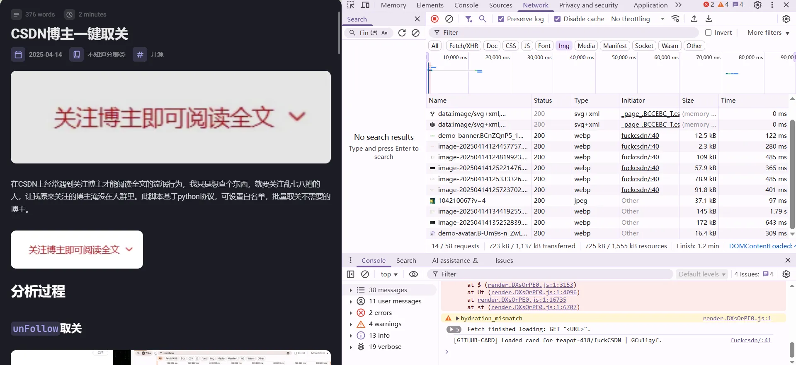Image resolution: width=796 pixels, height=365 pixels.
Task: Select the Img resource type filter
Action: tap(564, 46)
